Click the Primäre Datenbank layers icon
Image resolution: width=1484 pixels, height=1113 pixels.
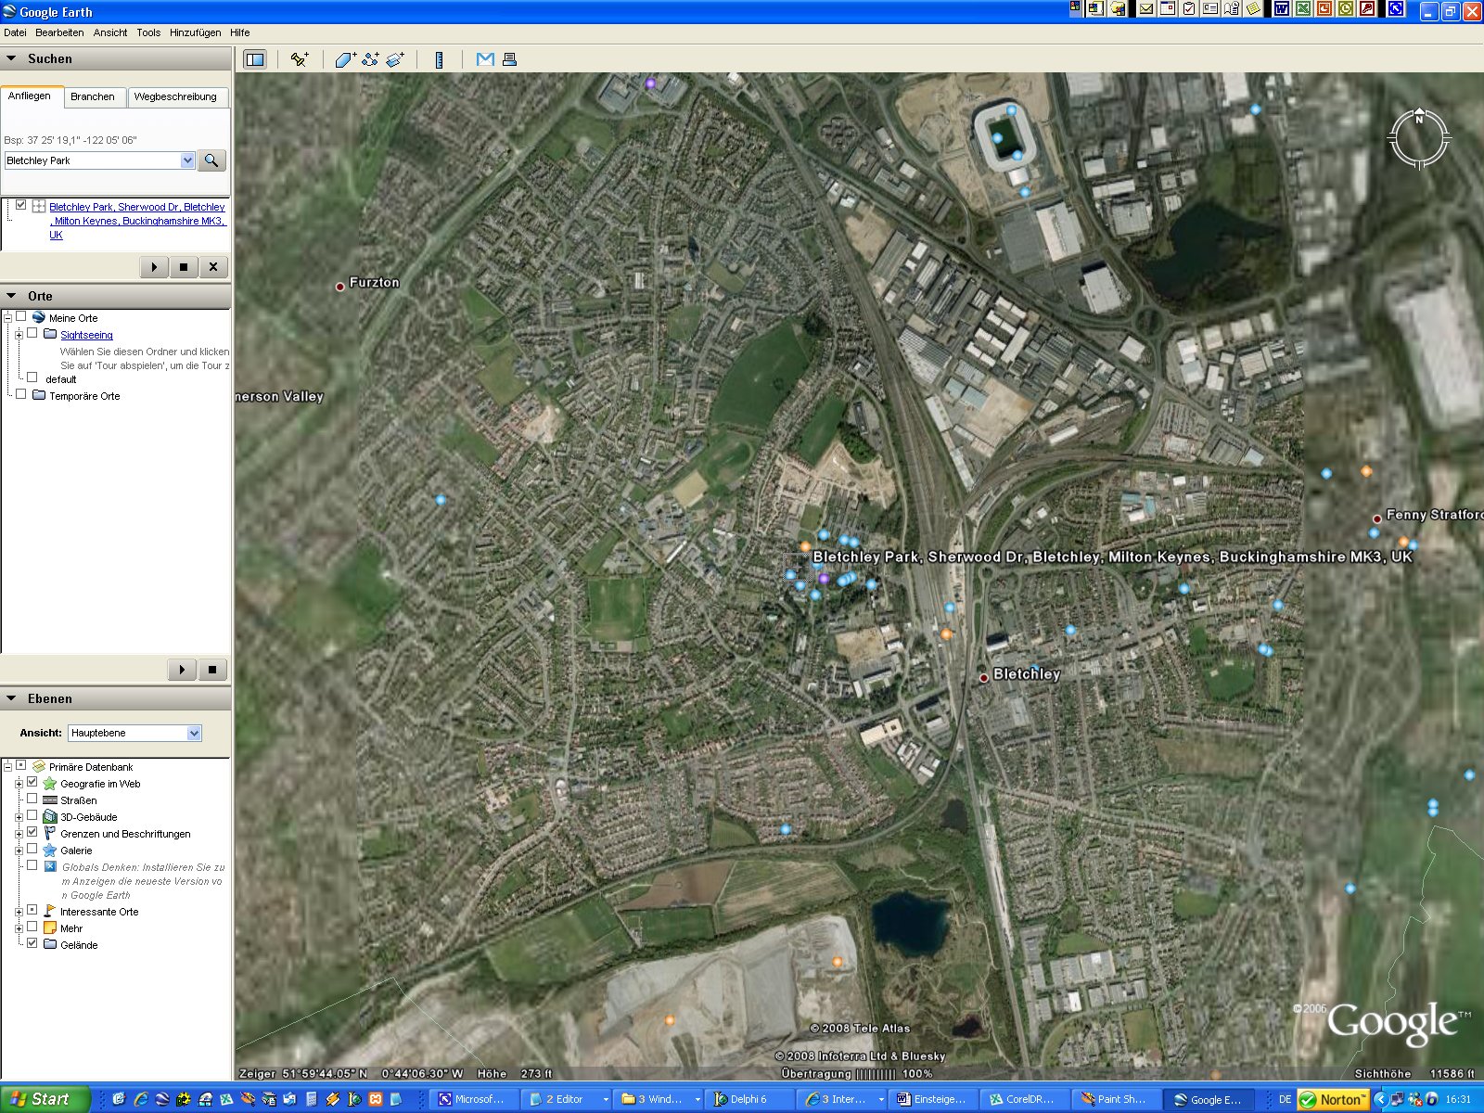(39, 767)
